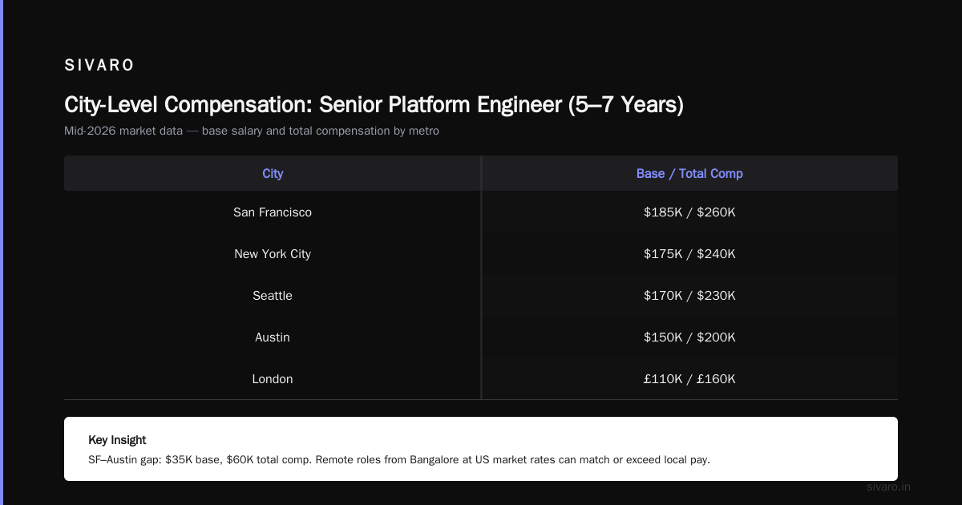Viewport: 962px width, 505px height.
Task: Select the New York City cell
Action: tap(273, 254)
